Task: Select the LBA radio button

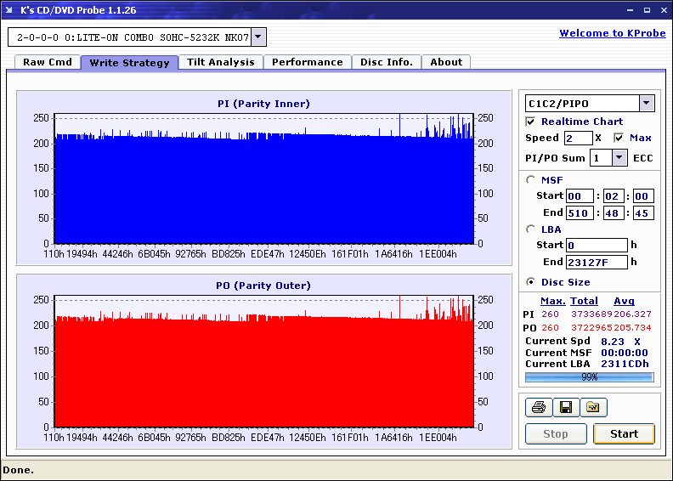Action: click(531, 229)
